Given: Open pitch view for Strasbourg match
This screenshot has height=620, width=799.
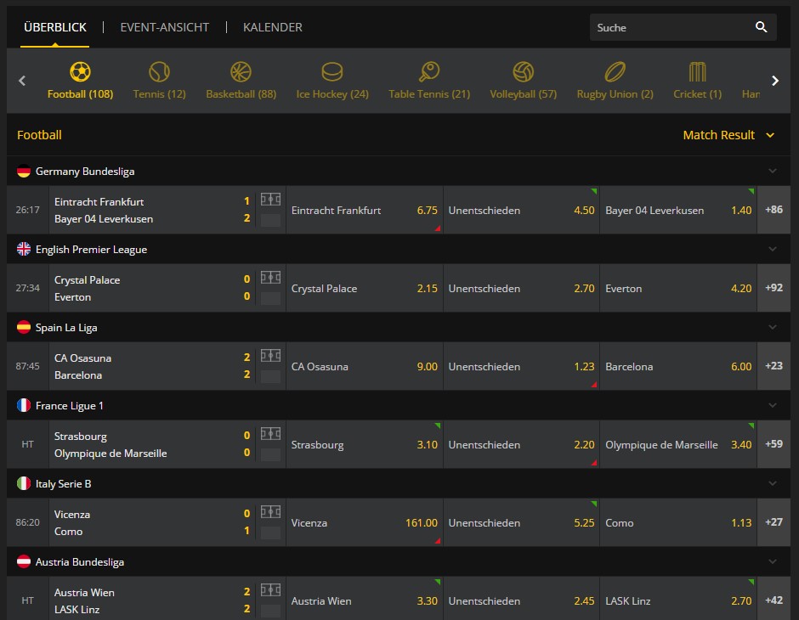Looking at the screenshot, I should 270,434.
